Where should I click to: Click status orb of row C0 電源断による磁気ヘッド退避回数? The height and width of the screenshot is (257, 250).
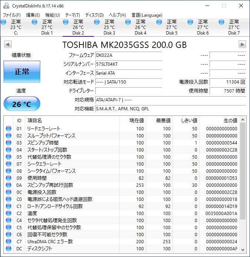coord(9,199)
